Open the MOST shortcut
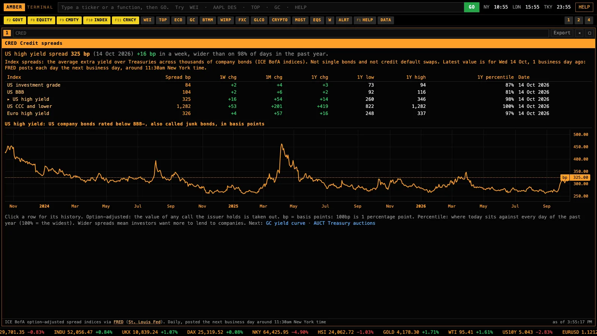 300,20
